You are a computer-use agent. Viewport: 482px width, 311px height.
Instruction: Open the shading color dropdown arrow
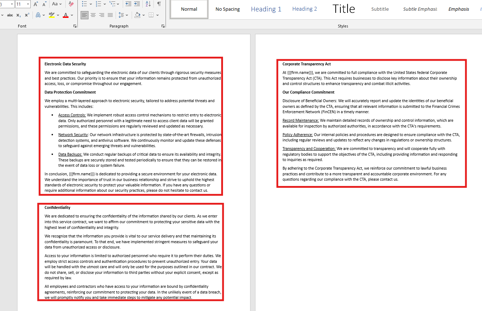click(x=143, y=15)
